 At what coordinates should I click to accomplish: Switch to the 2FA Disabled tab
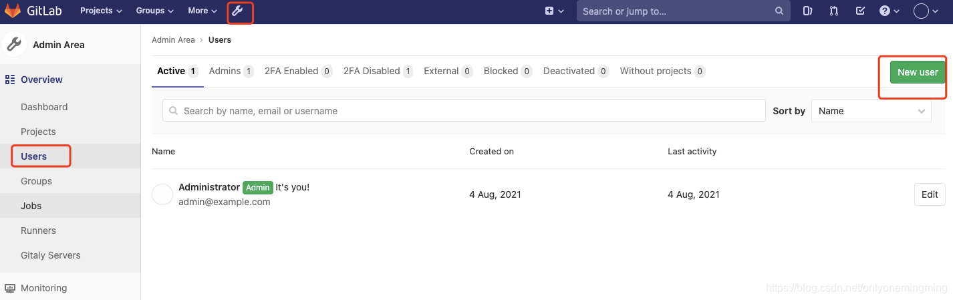(378, 71)
